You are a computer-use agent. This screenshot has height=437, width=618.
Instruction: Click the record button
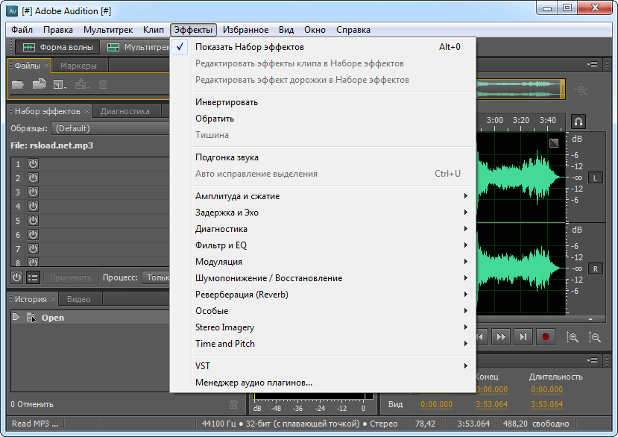[546, 337]
